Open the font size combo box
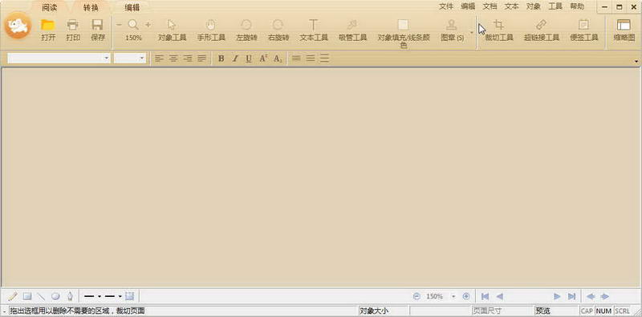The image size is (642, 317). click(x=130, y=58)
